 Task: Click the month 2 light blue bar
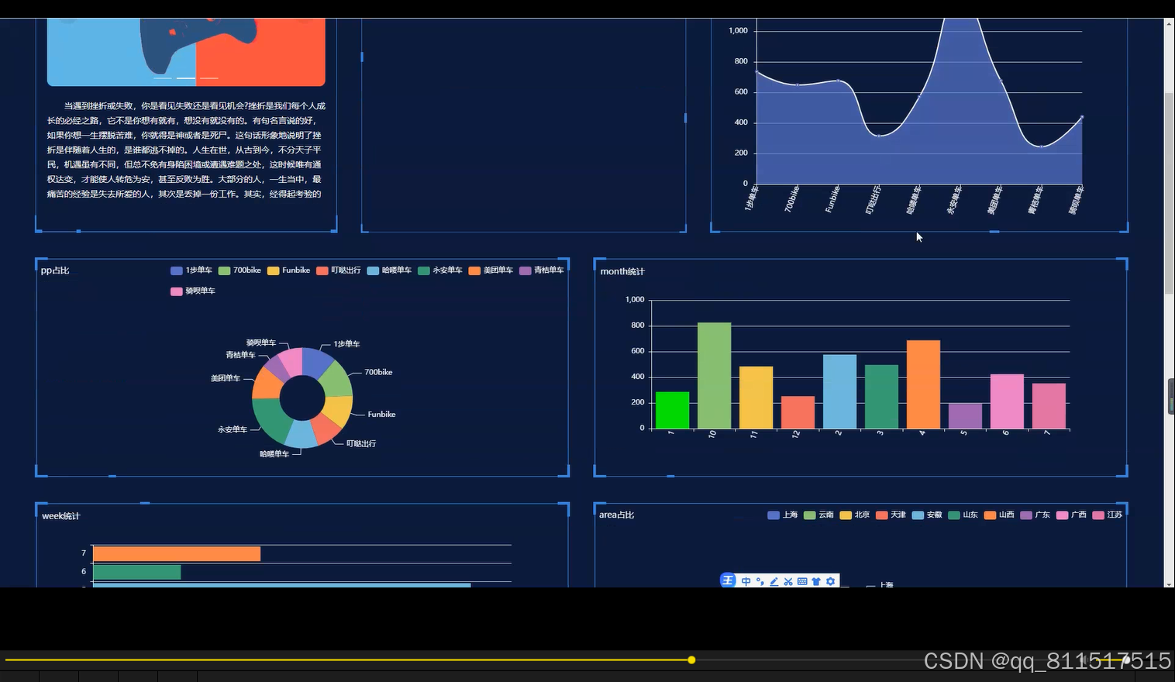tap(839, 391)
